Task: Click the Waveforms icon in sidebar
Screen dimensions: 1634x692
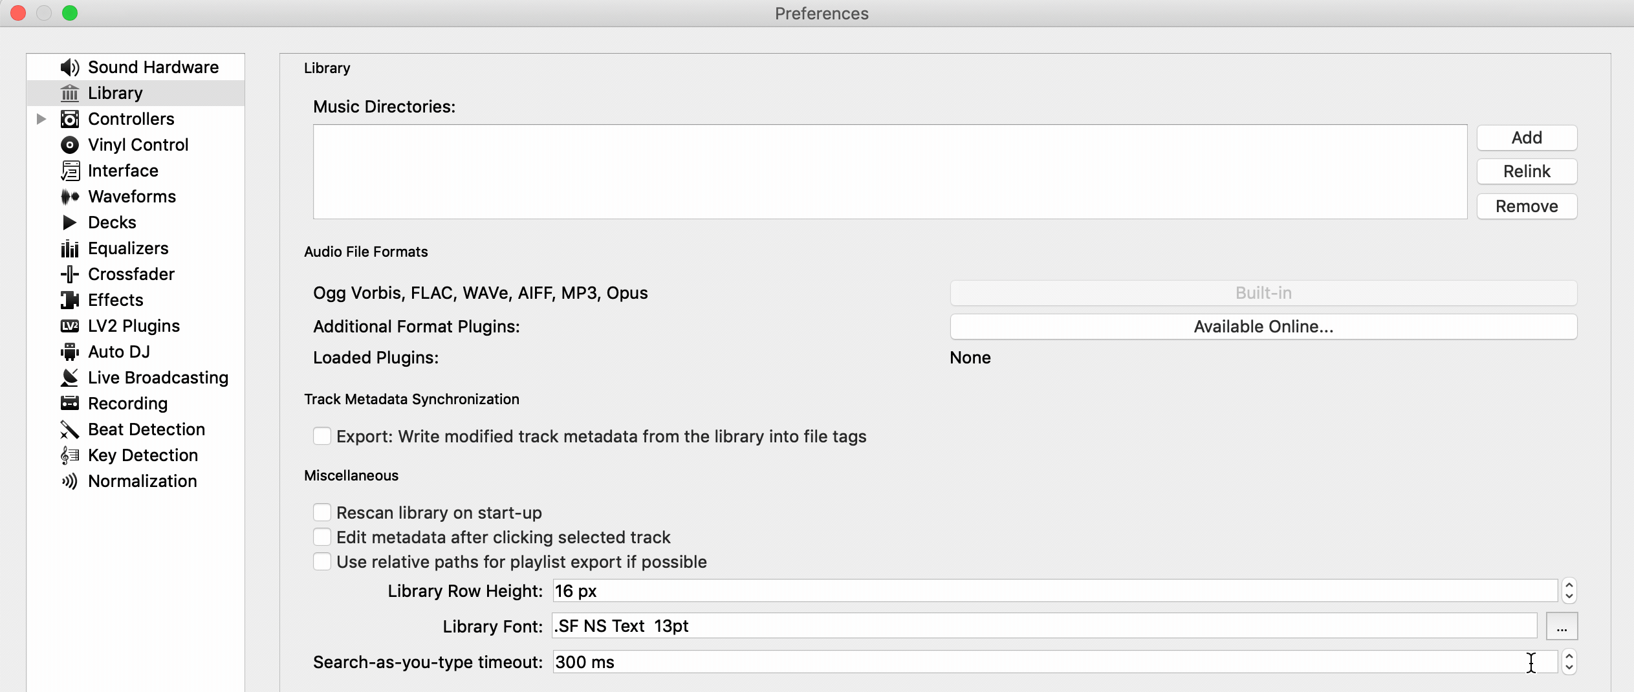Action: tap(70, 197)
